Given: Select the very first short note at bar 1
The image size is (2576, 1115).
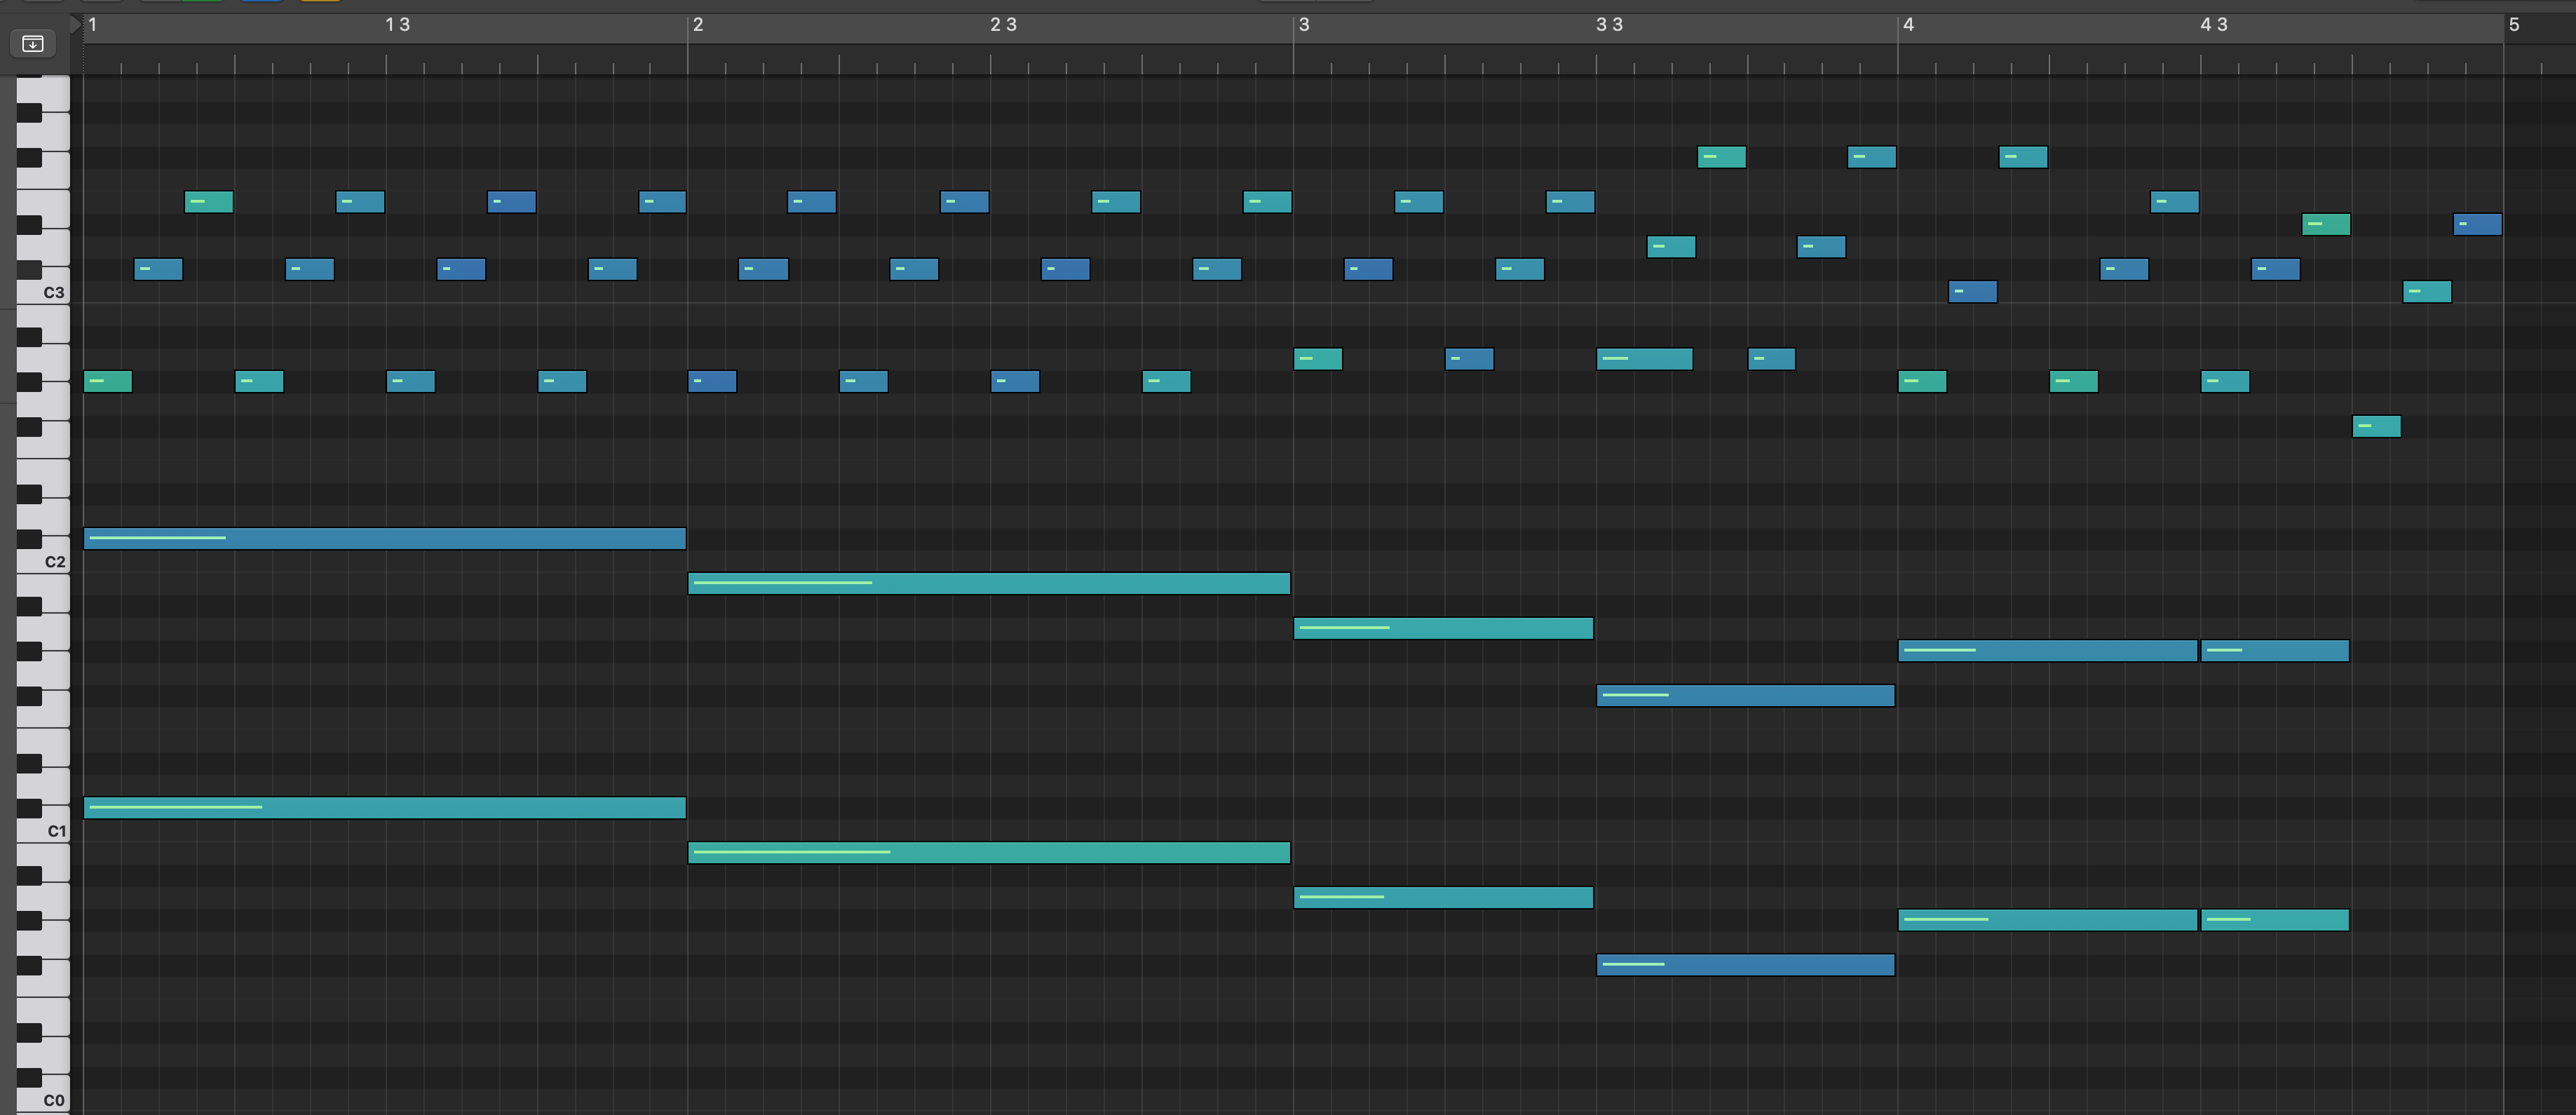Looking at the screenshot, I should pos(108,381).
